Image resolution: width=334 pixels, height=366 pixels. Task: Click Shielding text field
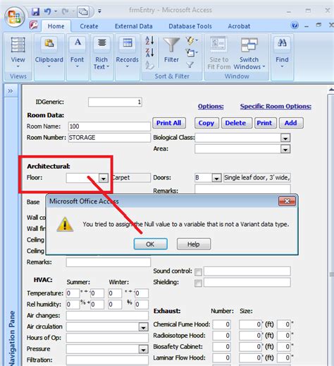[247, 283]
